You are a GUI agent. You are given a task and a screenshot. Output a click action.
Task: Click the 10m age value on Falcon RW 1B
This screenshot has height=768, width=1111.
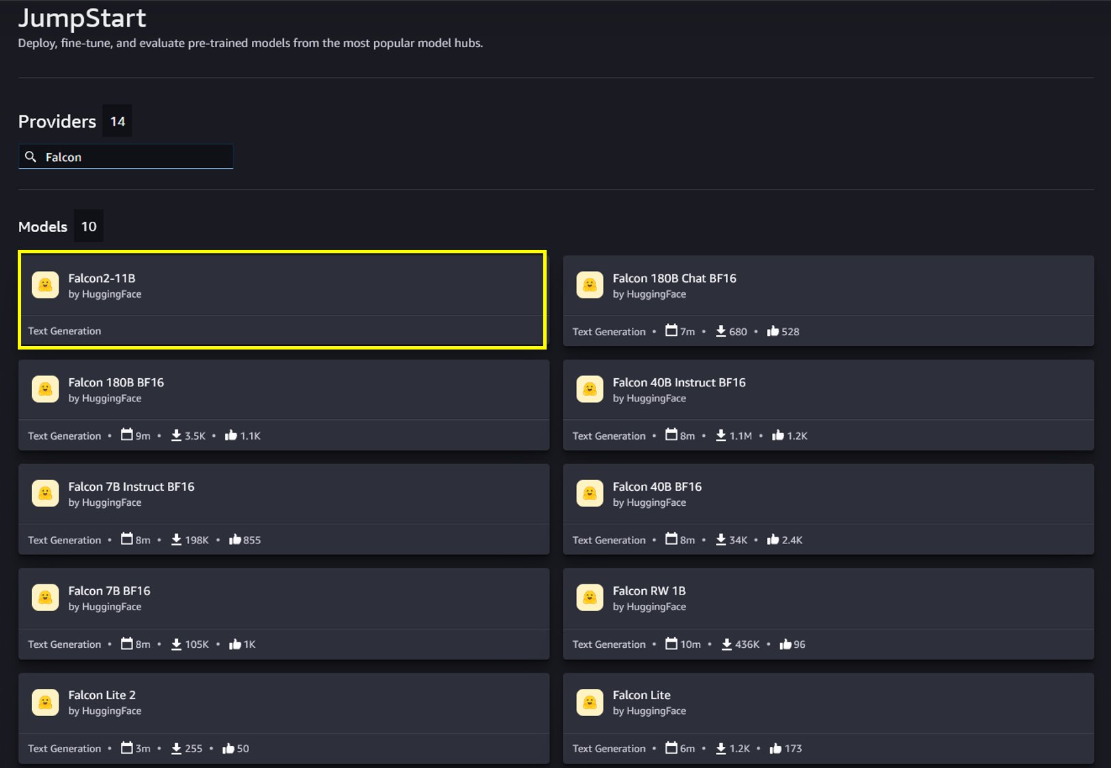pos(691,644)
